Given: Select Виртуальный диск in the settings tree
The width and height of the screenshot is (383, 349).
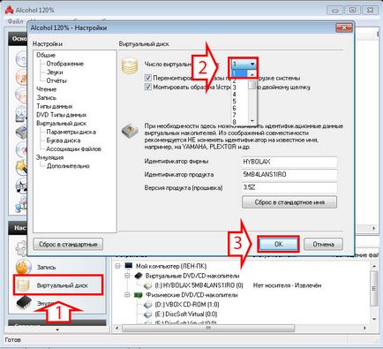Looking at the screenshot, I should 62,124.
